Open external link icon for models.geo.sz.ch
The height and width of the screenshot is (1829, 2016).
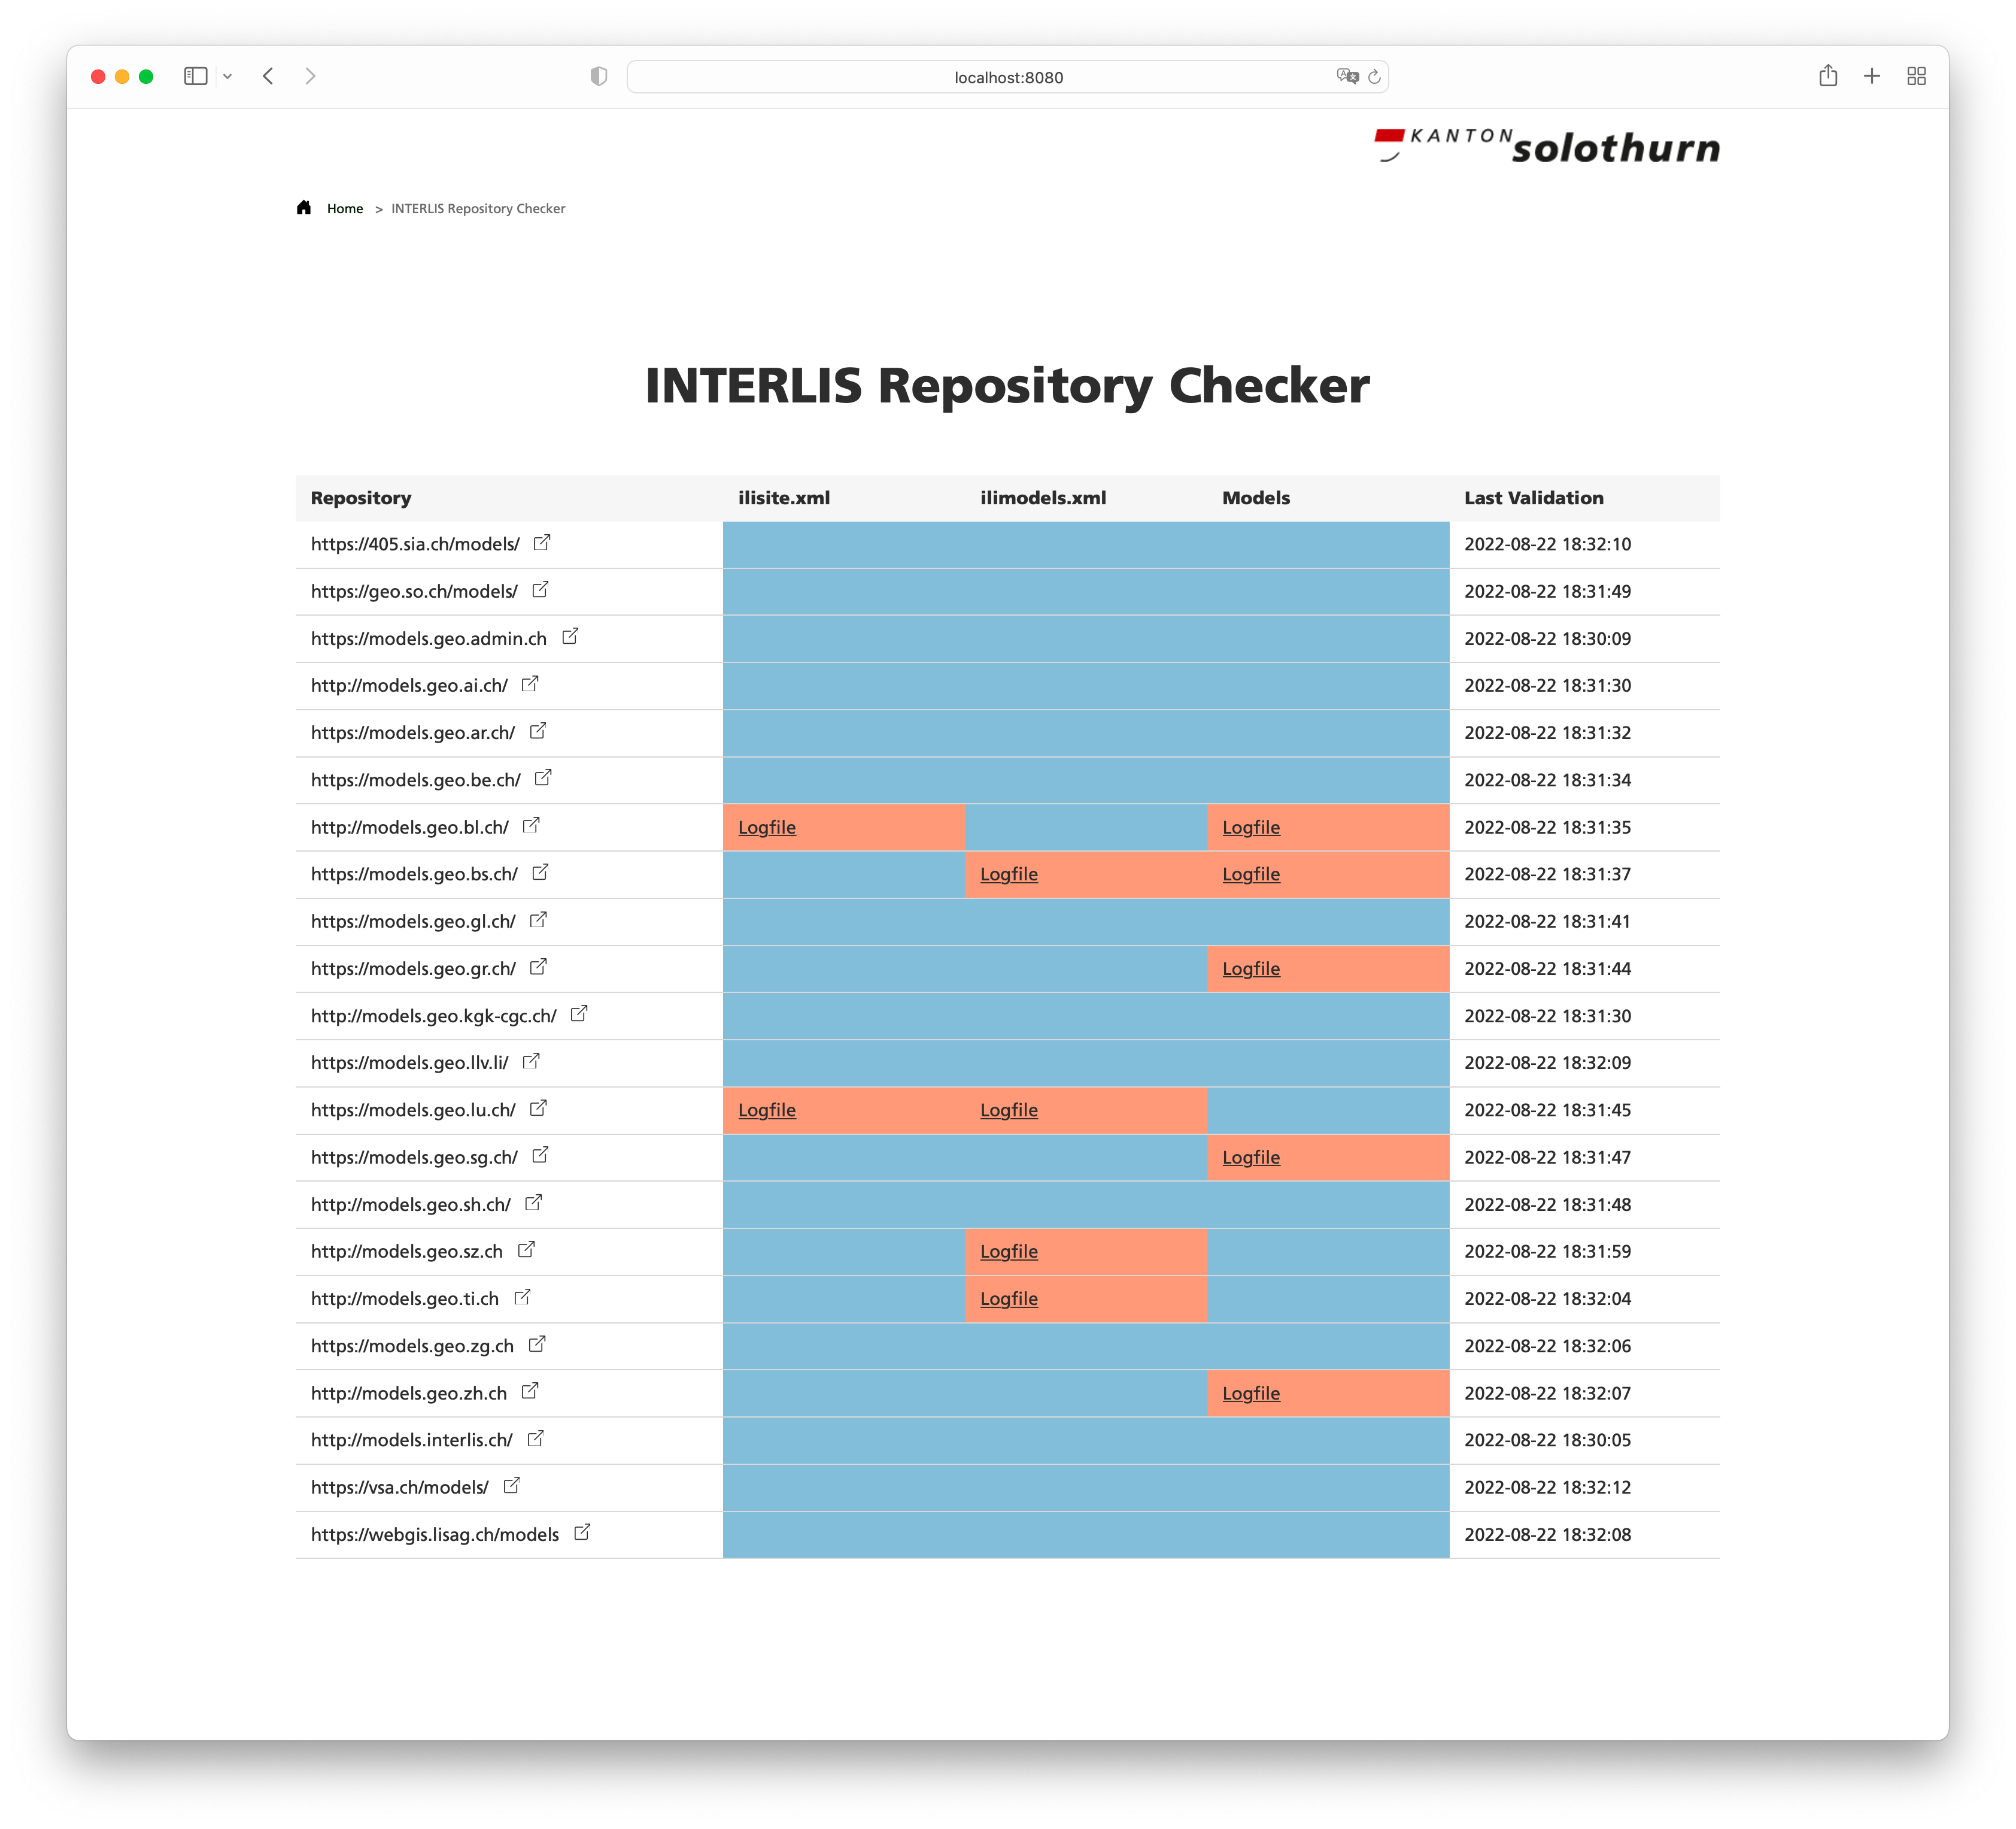click(526, 1250)
